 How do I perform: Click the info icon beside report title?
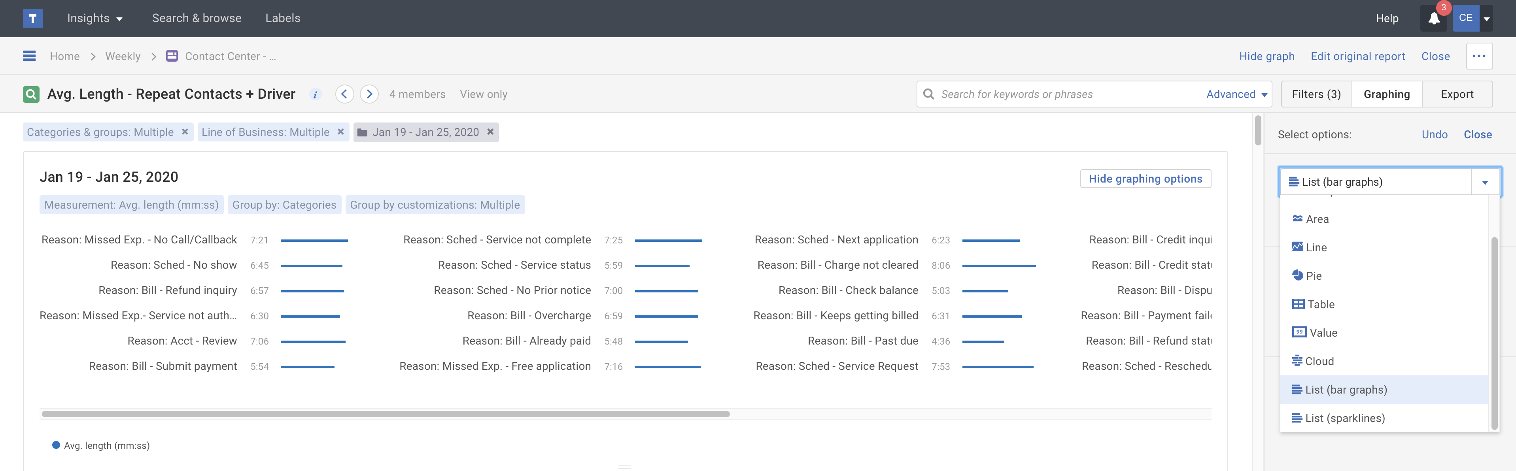tap(316, 94)
